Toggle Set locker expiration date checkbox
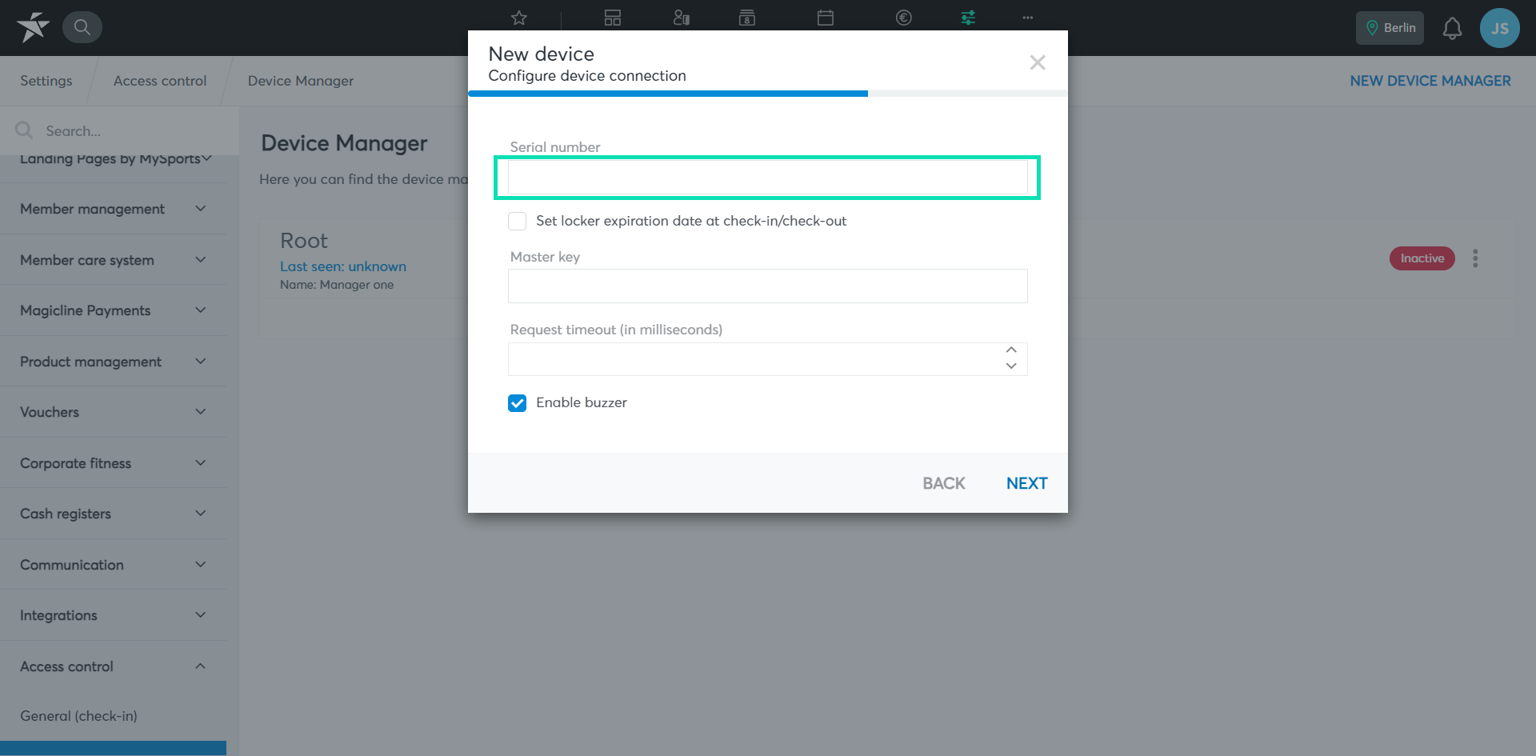 [518, 221]
